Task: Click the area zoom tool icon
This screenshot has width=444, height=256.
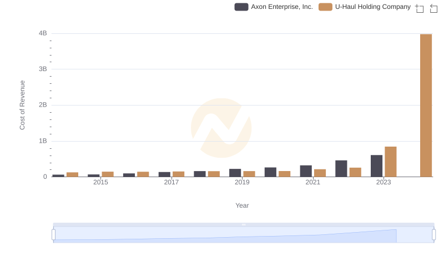Action: 420,8
